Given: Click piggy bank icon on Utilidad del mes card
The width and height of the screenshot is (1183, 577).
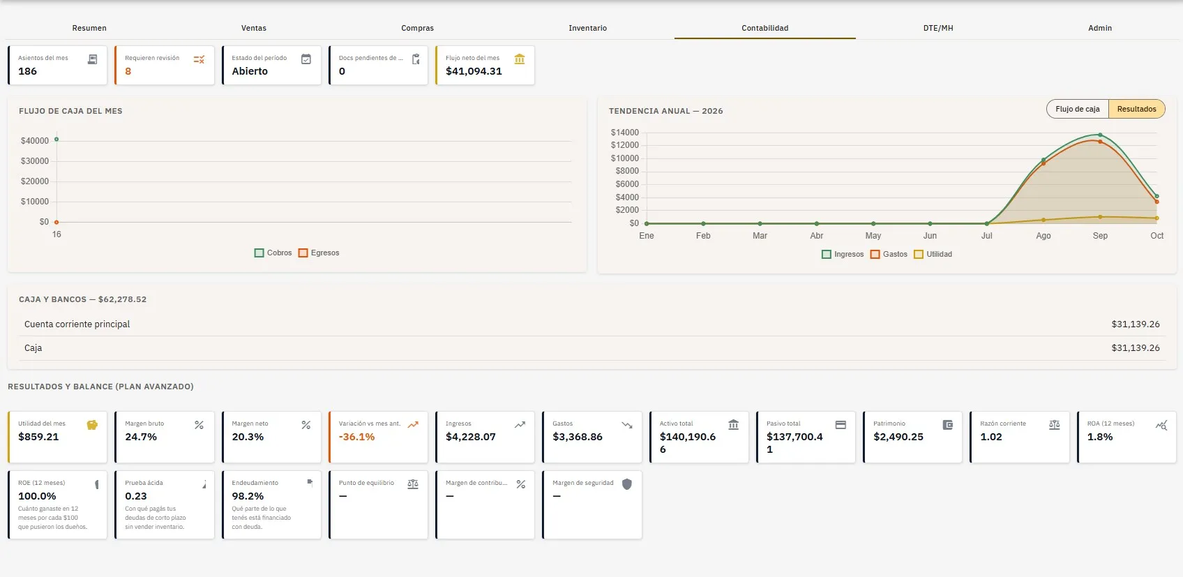Looking at the screenshot, I should pos(92,425).
